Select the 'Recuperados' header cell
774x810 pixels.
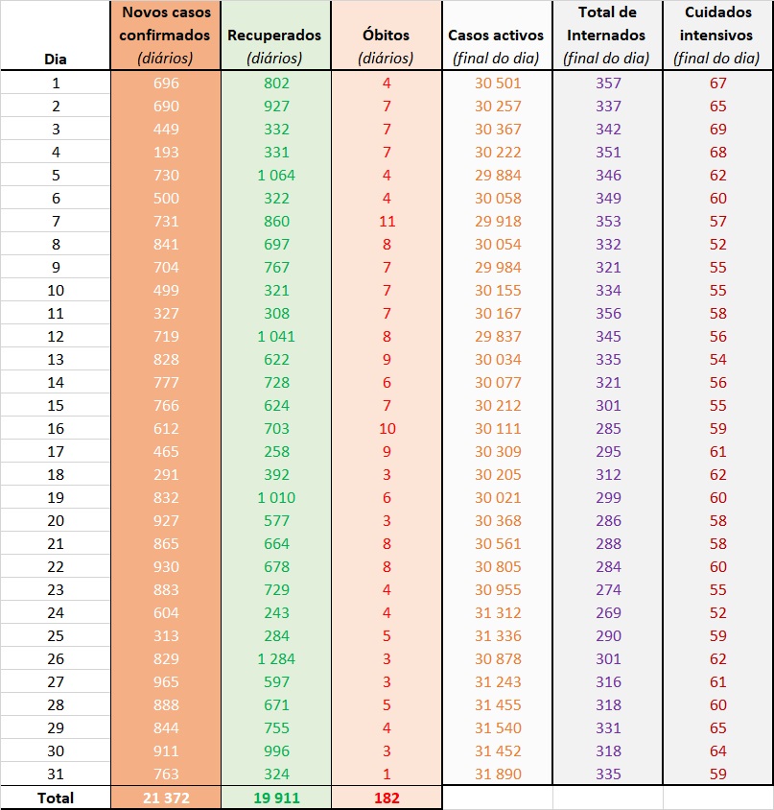coord(275,36)
